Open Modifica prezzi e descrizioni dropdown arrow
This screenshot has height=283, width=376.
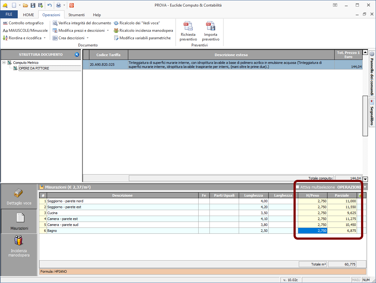[108, 31]
